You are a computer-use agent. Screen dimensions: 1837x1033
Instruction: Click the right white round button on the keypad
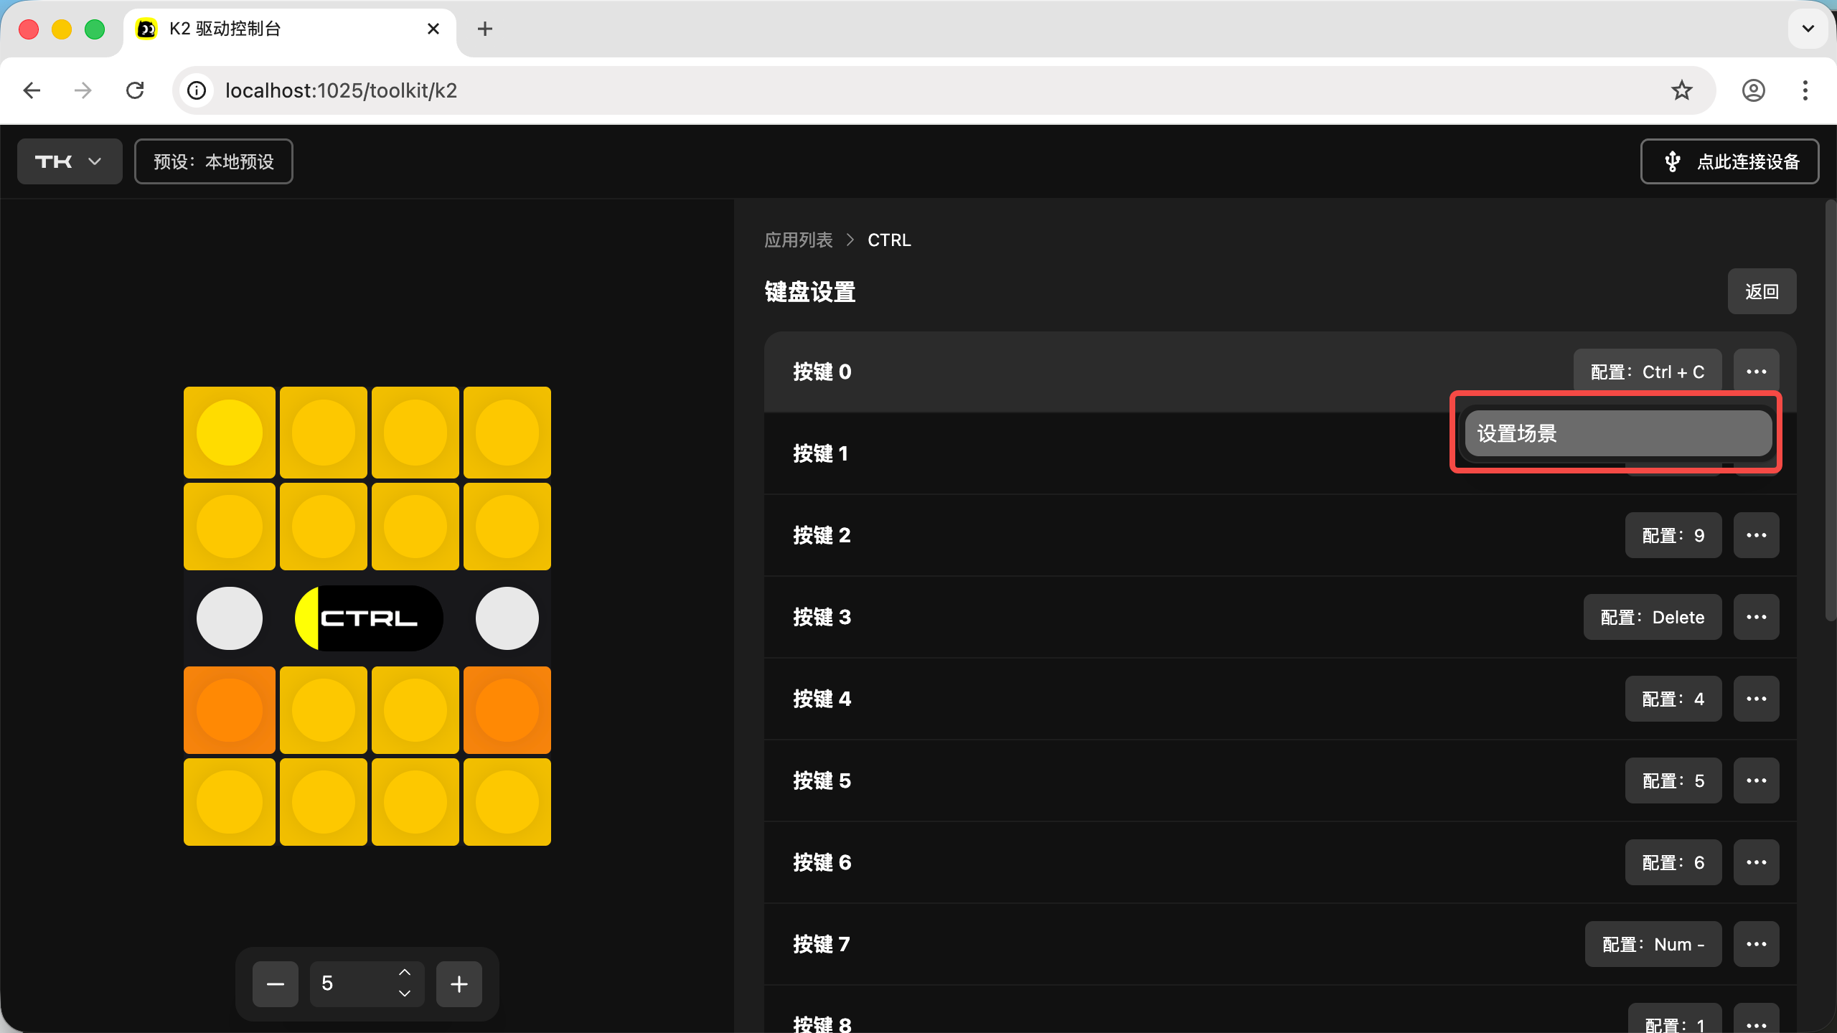(507, 618)
